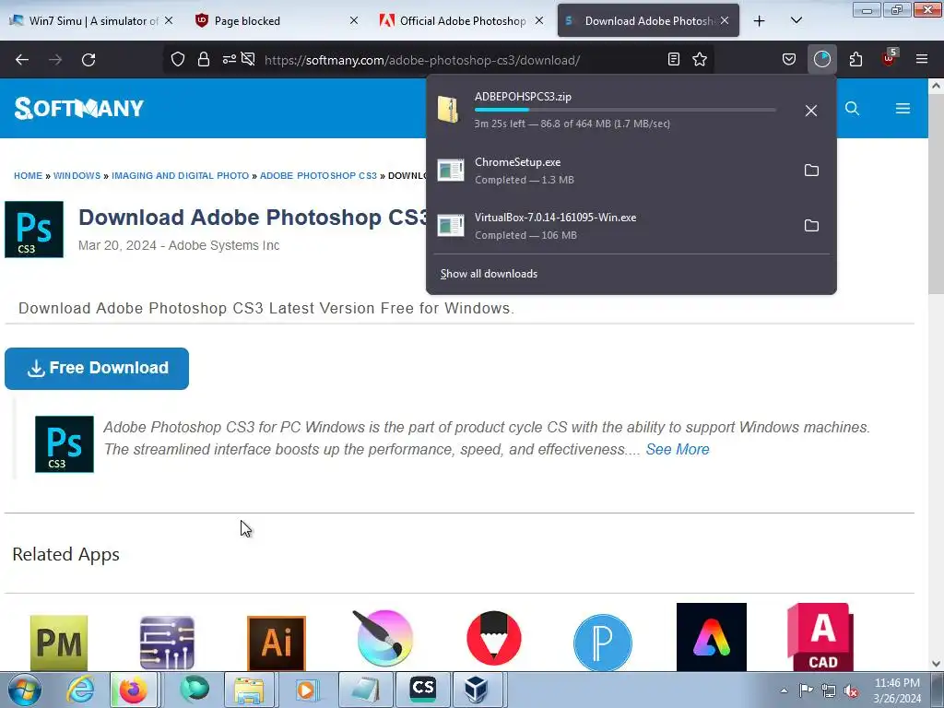Click the page vertical scrollbar thumb
This screenshot has height=708, width=944.
[x=936, y=195]
